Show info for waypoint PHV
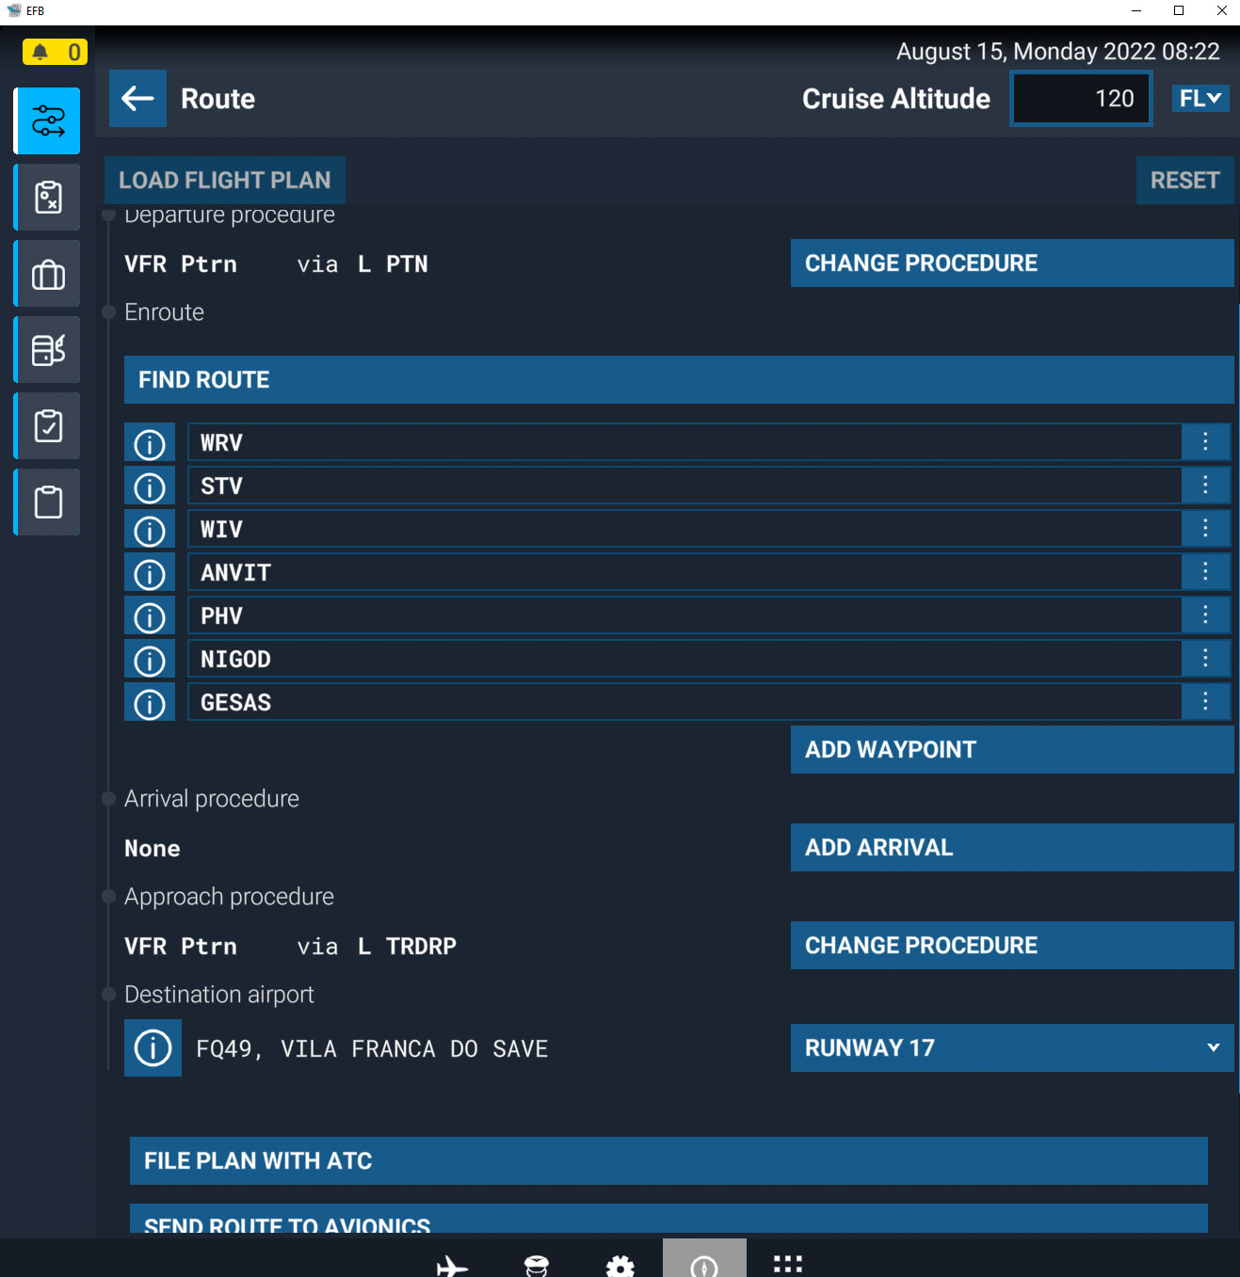 pyautogui.click(x=150, y=616)
